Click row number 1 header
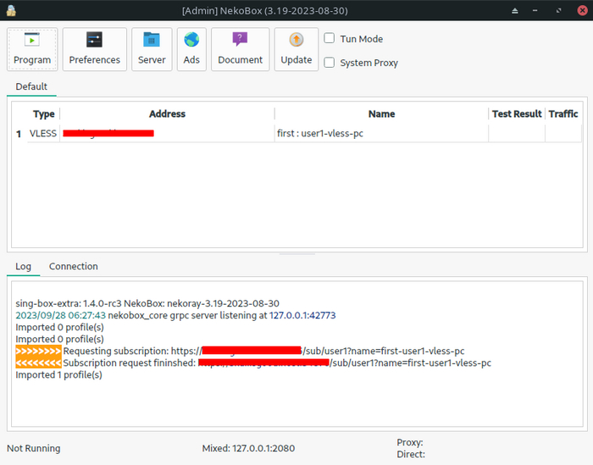This screenshot has width=593, height=465. tap(19, 134)
